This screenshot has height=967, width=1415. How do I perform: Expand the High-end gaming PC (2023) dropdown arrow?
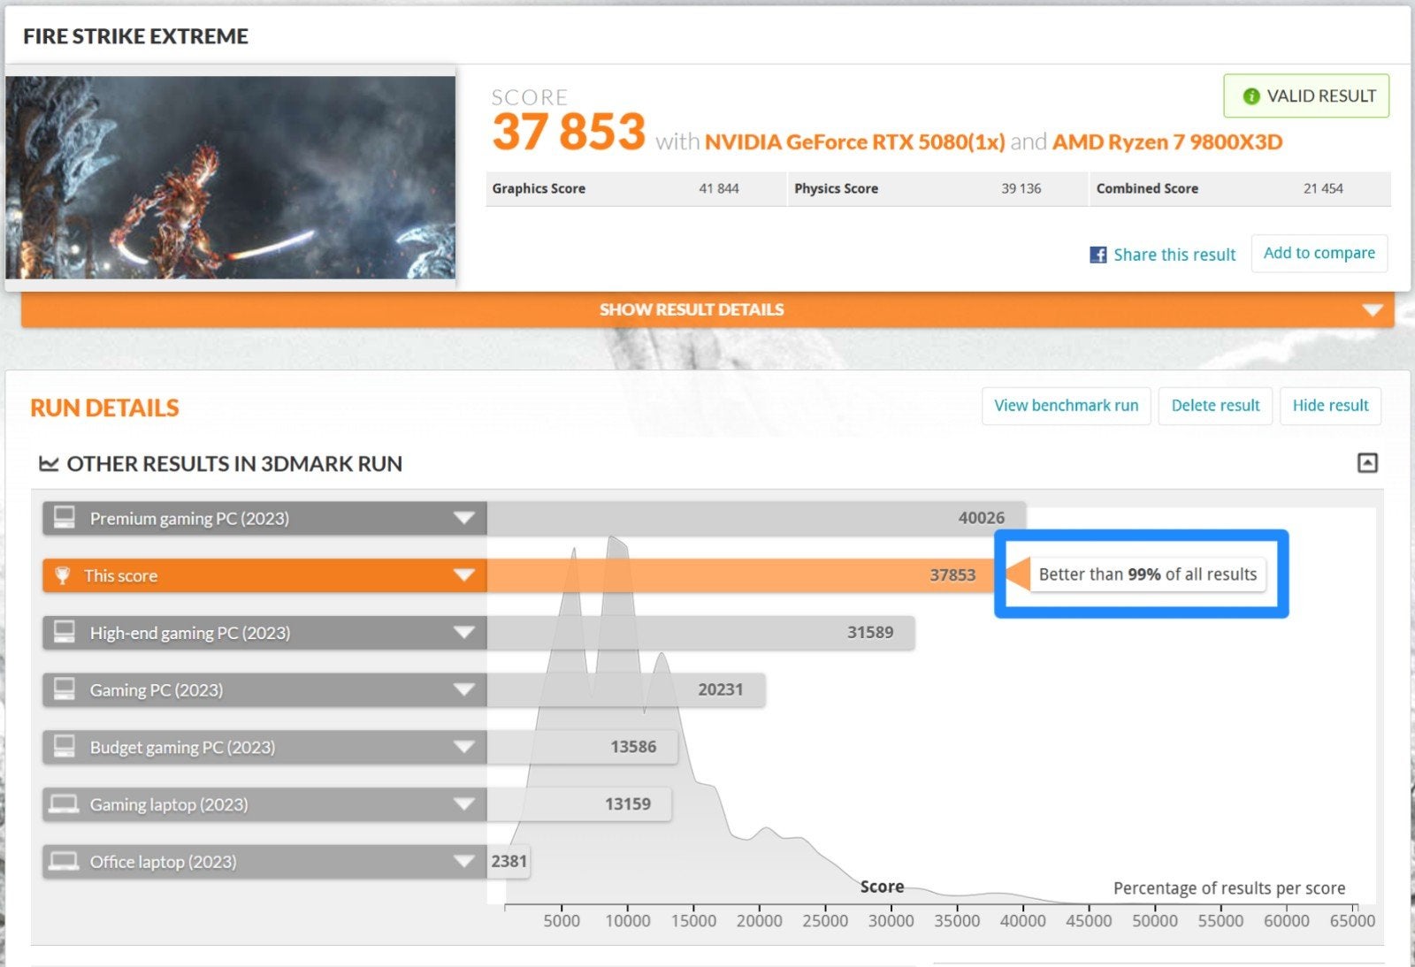(464, 632)
